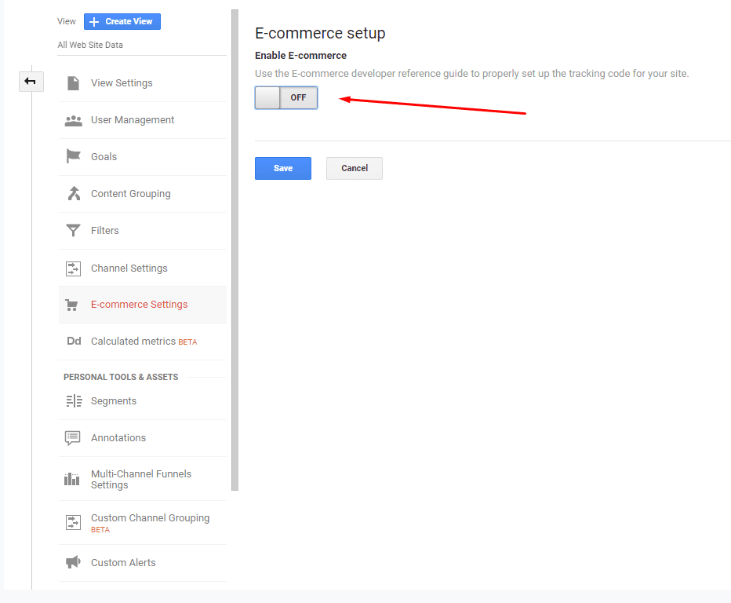Click the View Settings document icon
Viewport: 731px width, 603px height.
click(x=73, y=83)
